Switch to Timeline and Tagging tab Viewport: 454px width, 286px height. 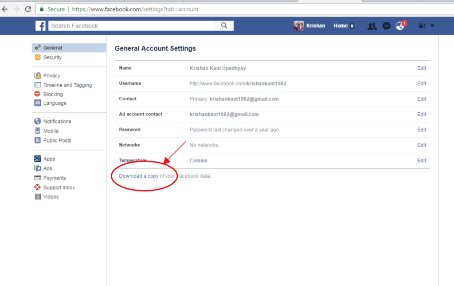67,85
